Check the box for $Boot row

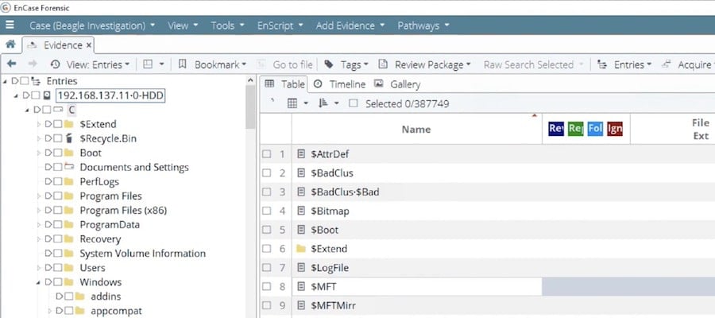click(267, 230)
